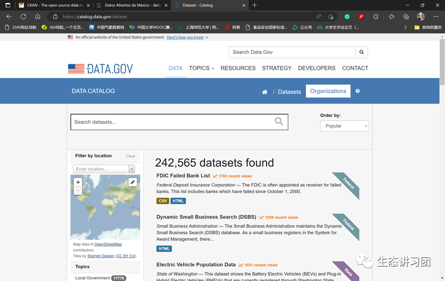The image size is (445, 281).
Task: Click the Here's how you know link
Action: 185,38
